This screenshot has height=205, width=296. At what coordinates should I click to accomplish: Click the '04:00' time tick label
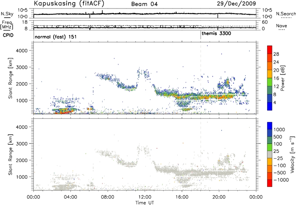(71, 197)
